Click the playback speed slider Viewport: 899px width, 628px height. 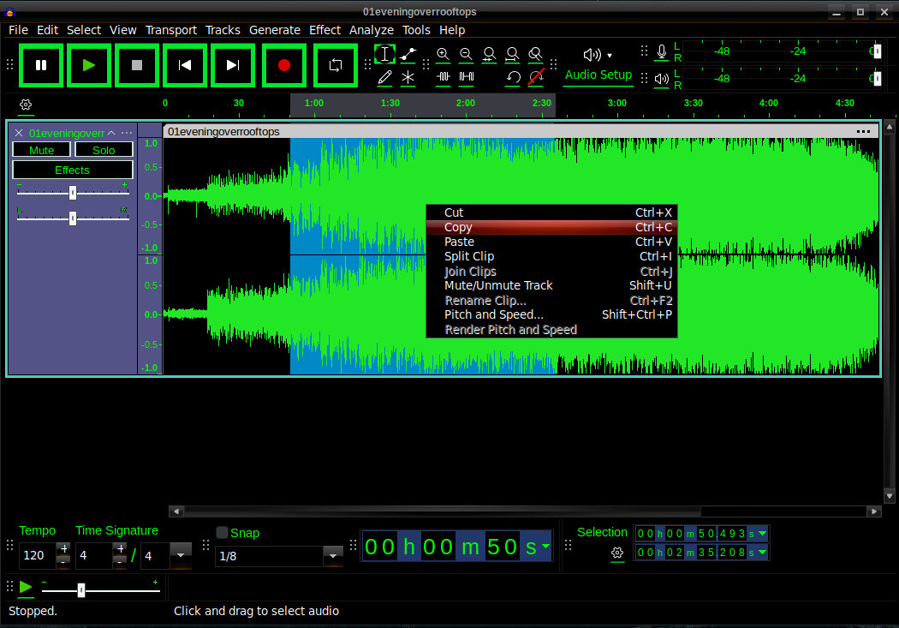[101, 589]
